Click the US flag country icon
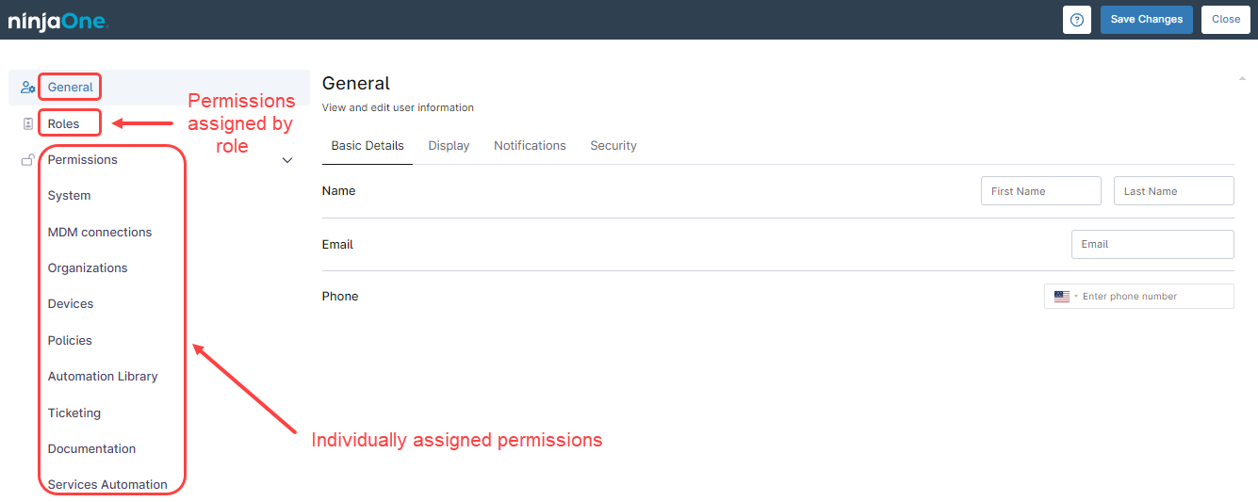This screenshot has height=502, width=1258. (x=1062, y=297)
